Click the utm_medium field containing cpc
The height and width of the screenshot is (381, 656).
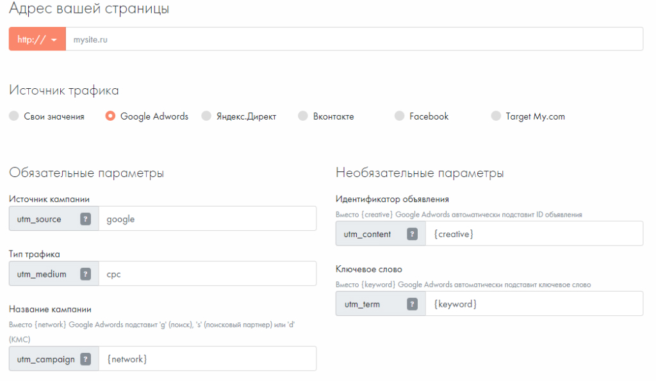207,274
